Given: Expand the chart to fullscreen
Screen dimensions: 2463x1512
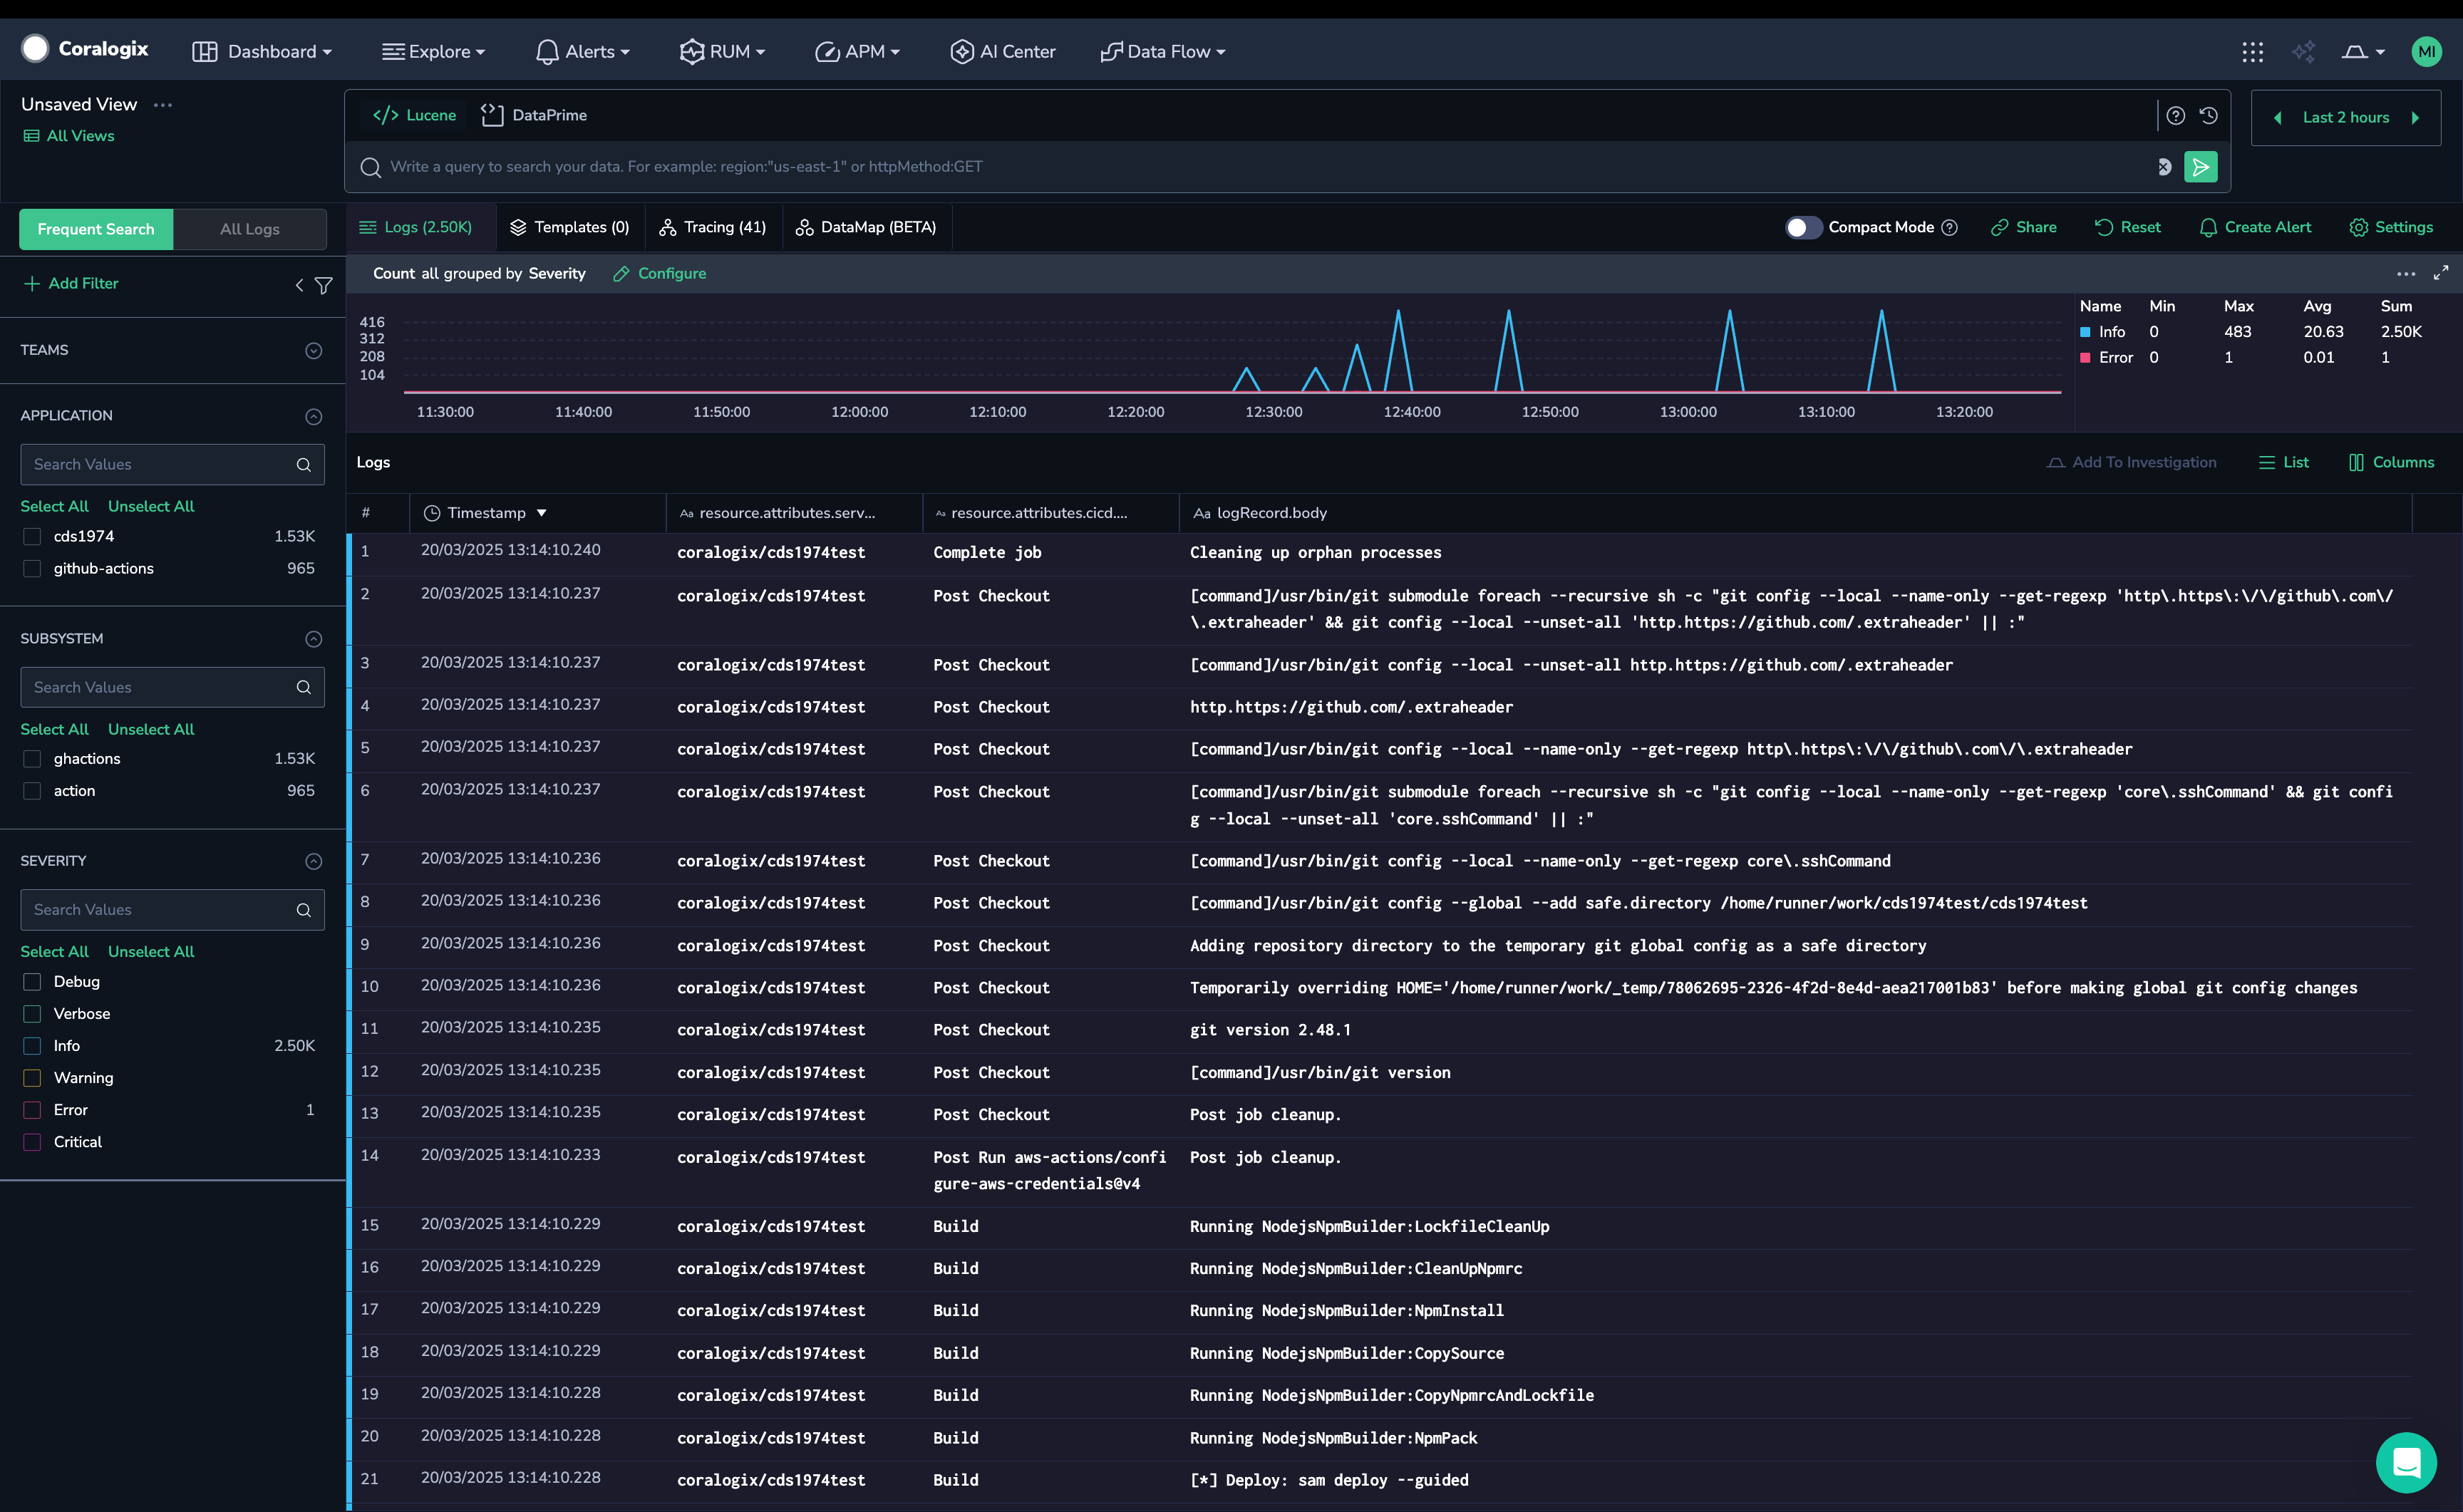Looking at the screenshot, I should (2441, 273).
